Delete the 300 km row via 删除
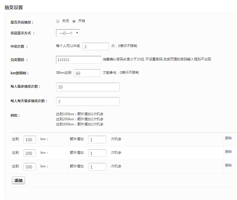 [x=228, y=165]
